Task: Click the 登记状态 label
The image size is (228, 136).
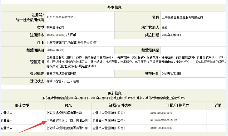Action: tap(37, 81)
